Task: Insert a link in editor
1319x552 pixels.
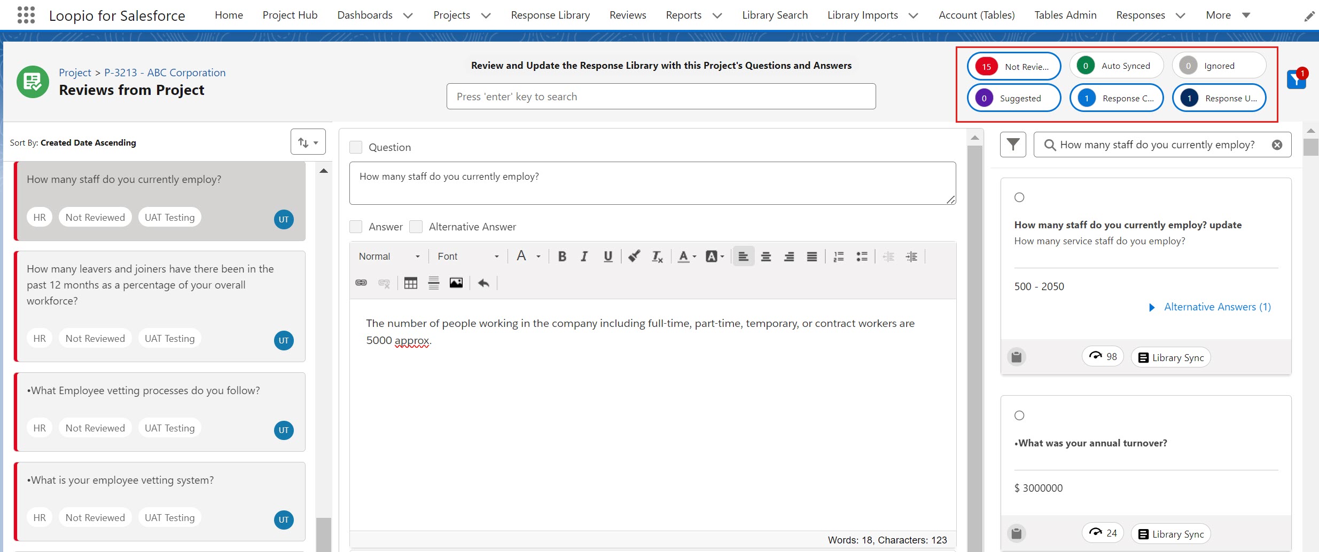Action: click(x=361, y=283)
